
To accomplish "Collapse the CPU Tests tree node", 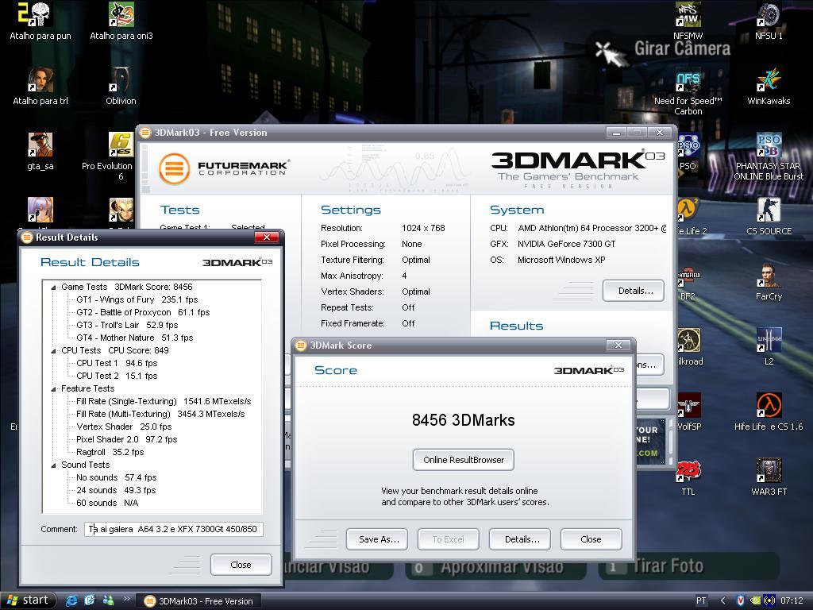I will [x=53, y=350].
